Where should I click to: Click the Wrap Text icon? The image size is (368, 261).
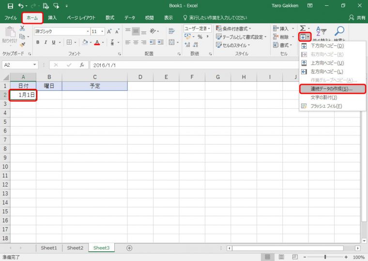171,31
